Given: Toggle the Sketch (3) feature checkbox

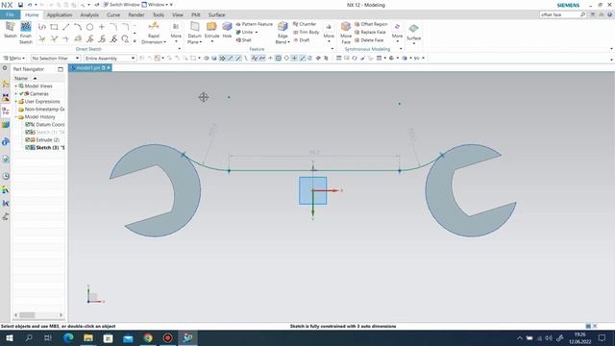Looking at the screenshot, I should pos(28,147).
